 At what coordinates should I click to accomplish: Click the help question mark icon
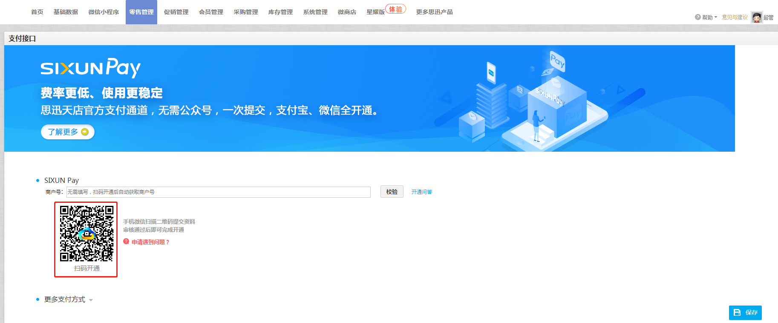point(697,17)
